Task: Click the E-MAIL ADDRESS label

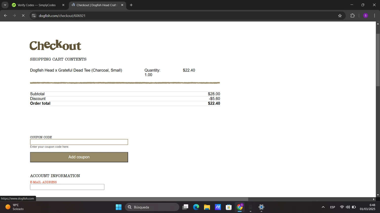Action: (43, 182)
